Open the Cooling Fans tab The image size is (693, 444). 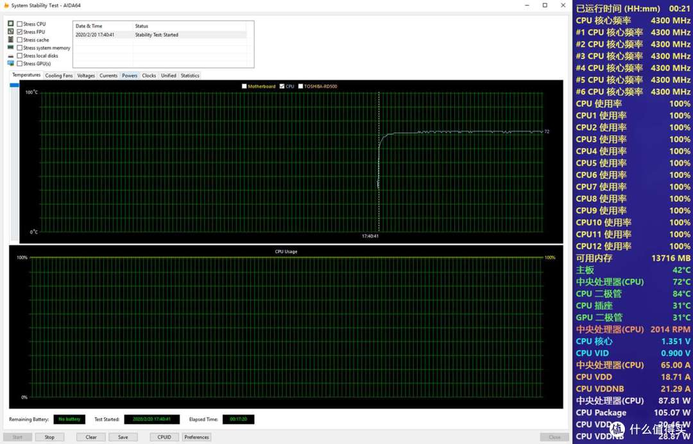[x=59, y=76]
